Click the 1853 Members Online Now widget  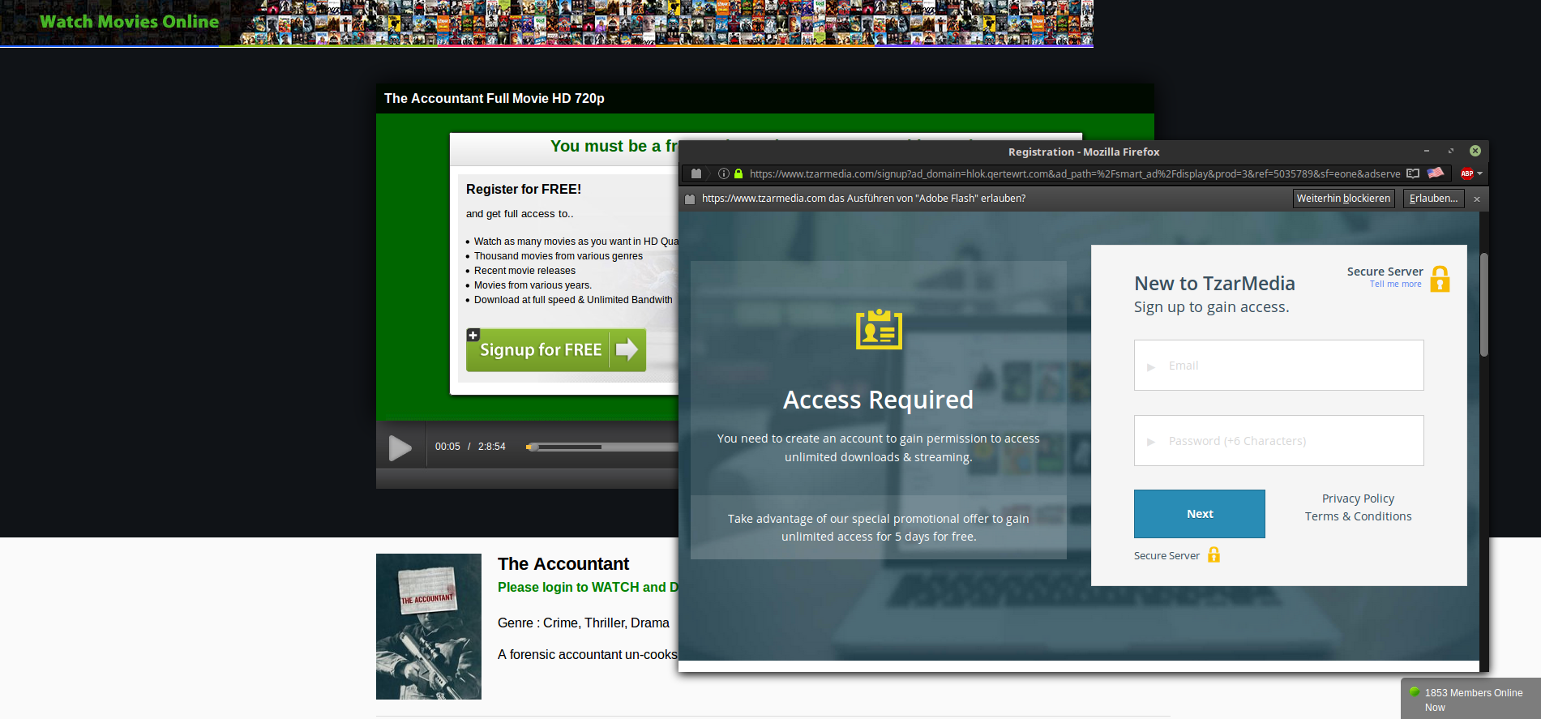[x=1470, y=699]
